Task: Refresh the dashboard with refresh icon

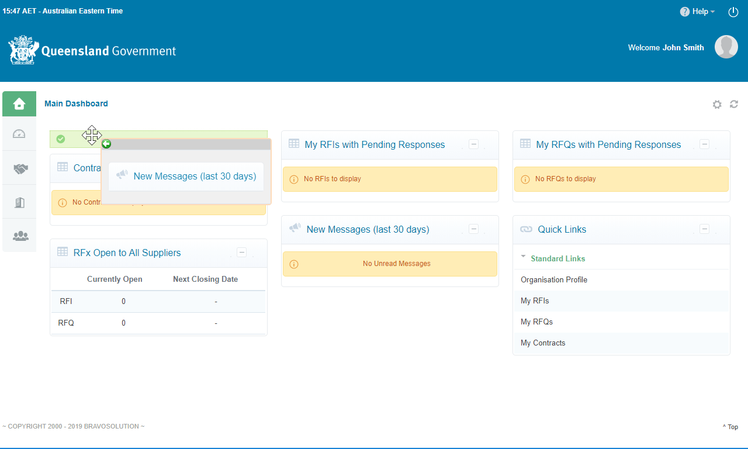Action: [x=734, y=104]
